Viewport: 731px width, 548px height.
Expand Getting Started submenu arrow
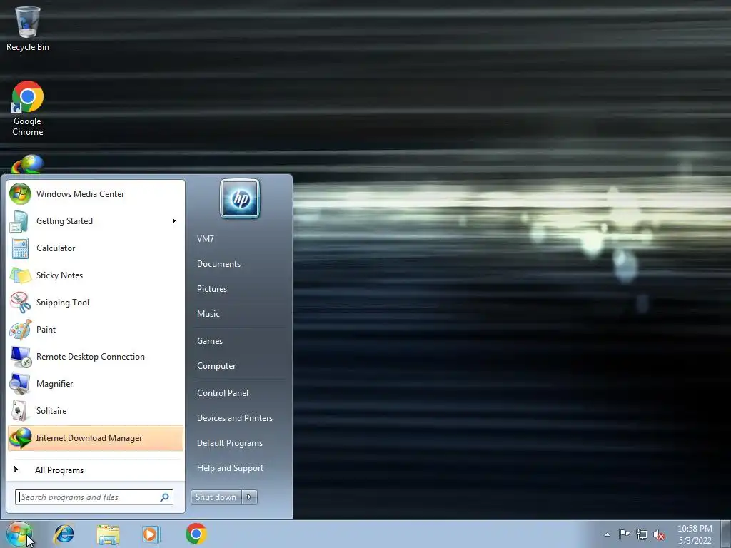(x=174, y=221)
